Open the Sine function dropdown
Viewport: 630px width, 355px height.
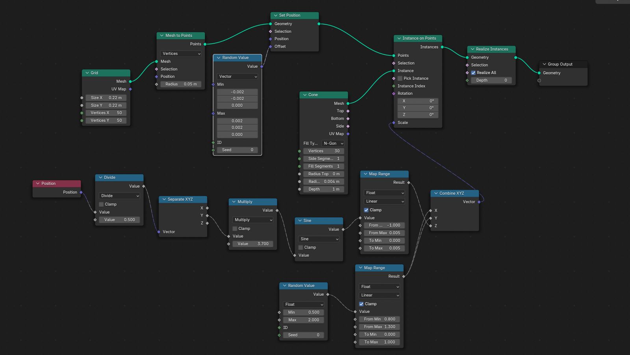(x=319, y=239)
